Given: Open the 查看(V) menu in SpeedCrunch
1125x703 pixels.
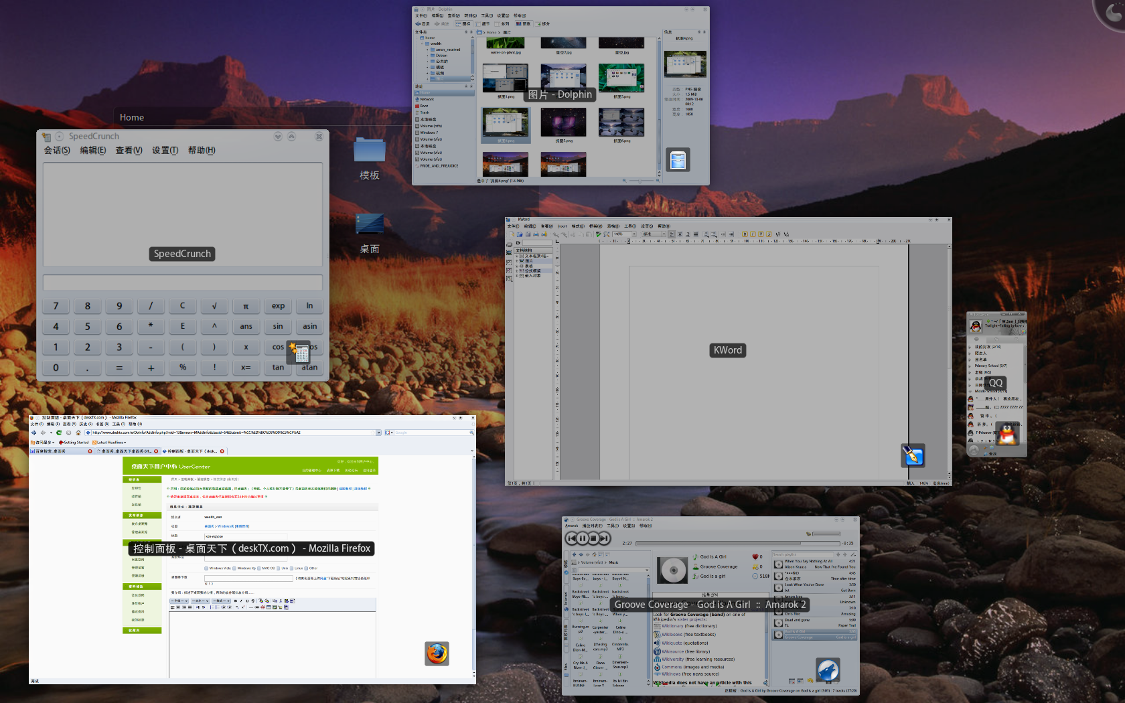Looking at the screenshot, I should [x=129, y=151].
